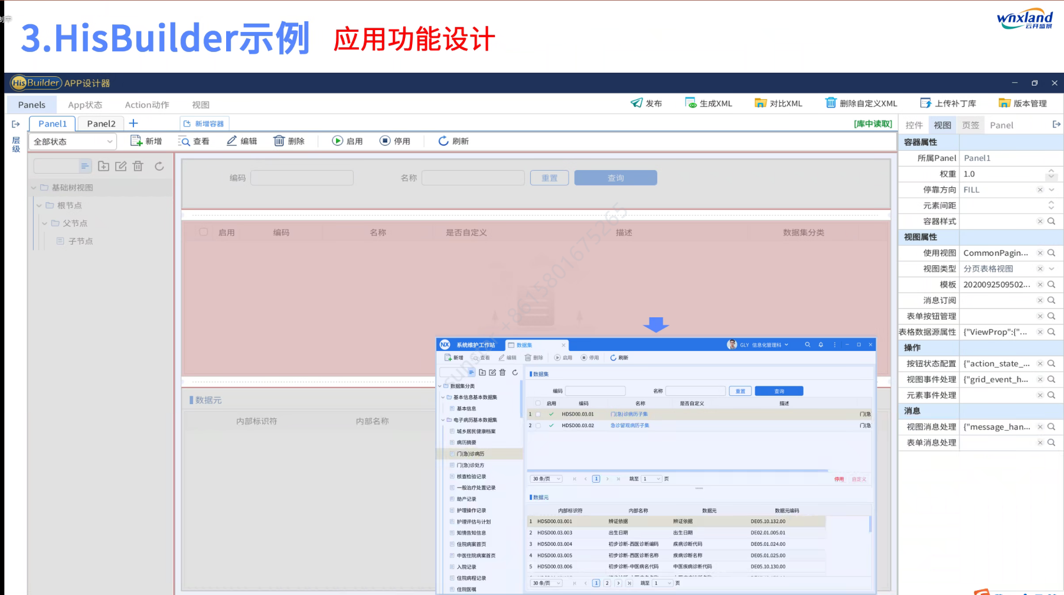Clear the 模板 property value with its X
This screenshot has height=595, width=1064.
click(1040, 284)
